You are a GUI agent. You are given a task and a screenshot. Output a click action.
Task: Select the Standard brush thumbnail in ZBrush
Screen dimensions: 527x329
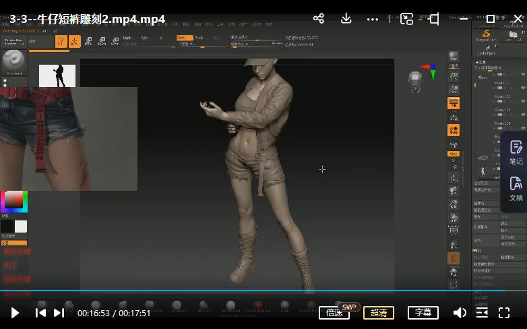(13, 62)
